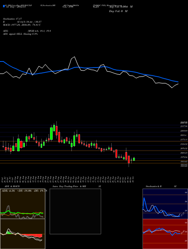Click the white price line's highest peak
Image resolution: width=188 pixels, height=249 pixels.
74,57
